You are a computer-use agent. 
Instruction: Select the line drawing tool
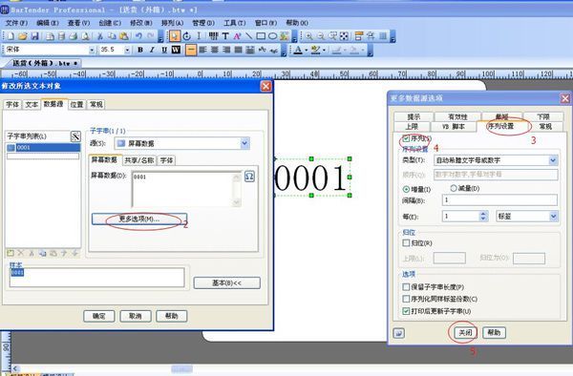point(248,36)
